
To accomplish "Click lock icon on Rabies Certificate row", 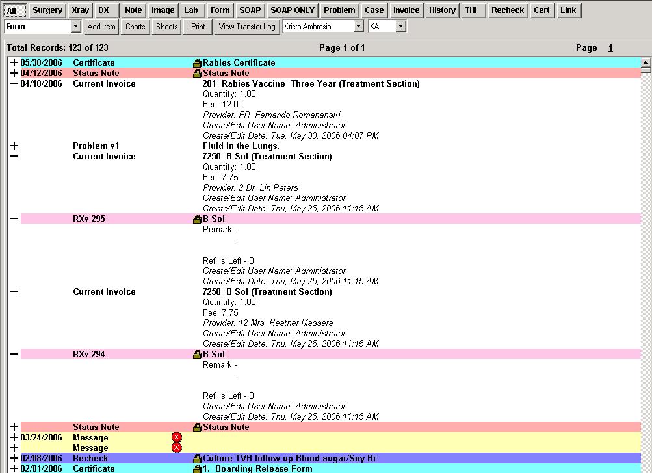I will 198,63.
